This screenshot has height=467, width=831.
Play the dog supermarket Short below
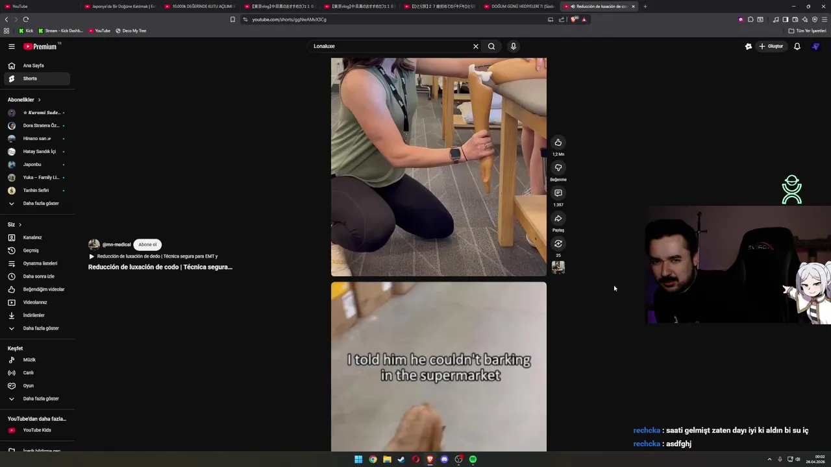[439, 366]
